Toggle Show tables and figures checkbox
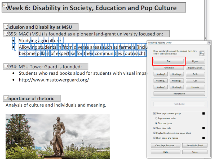 tap(154, 138)
